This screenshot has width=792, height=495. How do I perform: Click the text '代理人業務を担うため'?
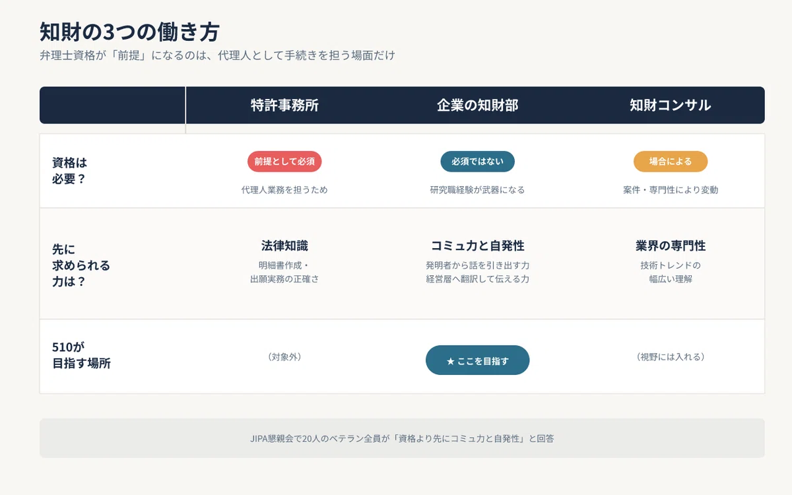point(284,190)
